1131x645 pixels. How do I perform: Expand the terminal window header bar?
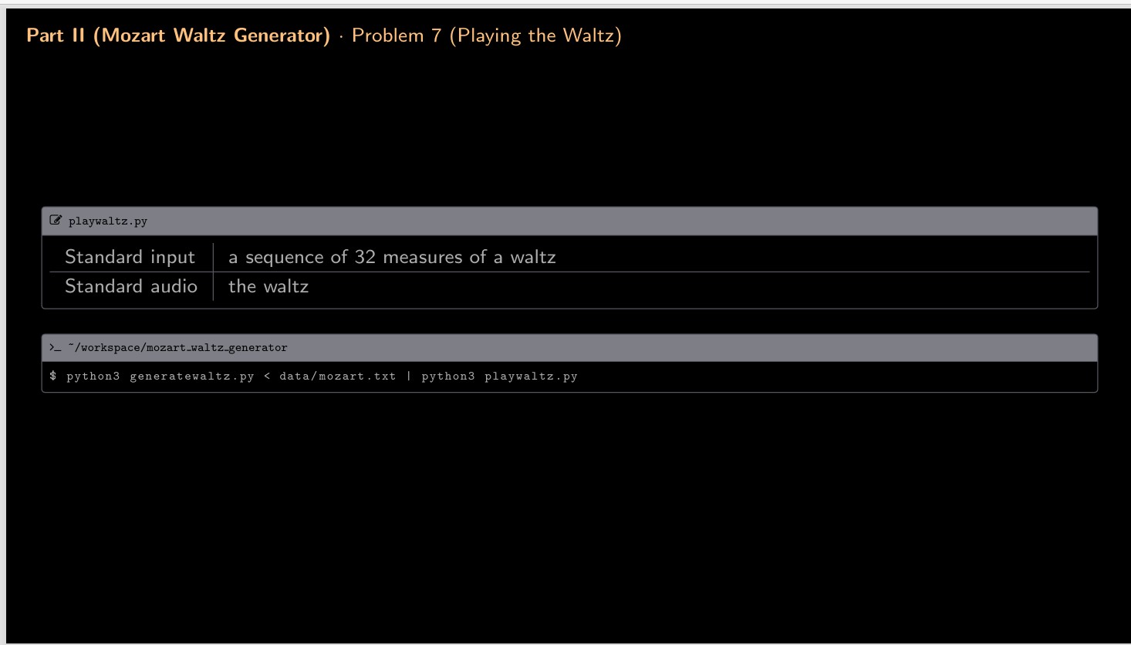pyautogui.click(x=569, y=347)
